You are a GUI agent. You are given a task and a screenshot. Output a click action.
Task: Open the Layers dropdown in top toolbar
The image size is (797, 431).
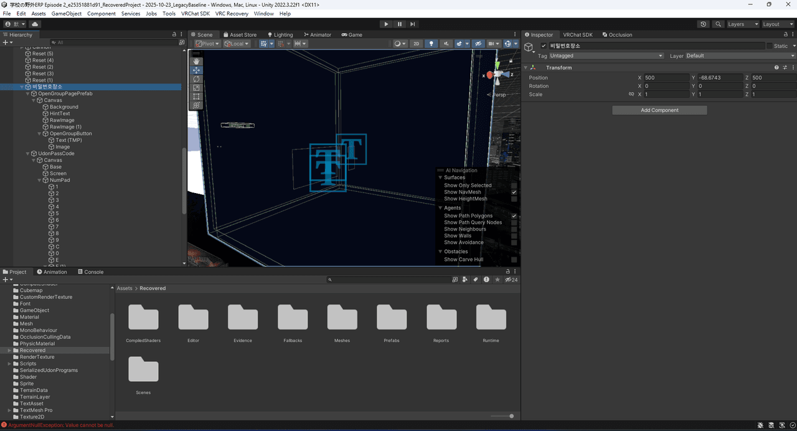743,24
